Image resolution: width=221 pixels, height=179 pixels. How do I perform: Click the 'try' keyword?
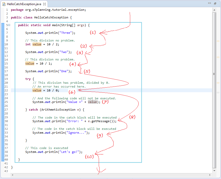[x=28, y=79]
